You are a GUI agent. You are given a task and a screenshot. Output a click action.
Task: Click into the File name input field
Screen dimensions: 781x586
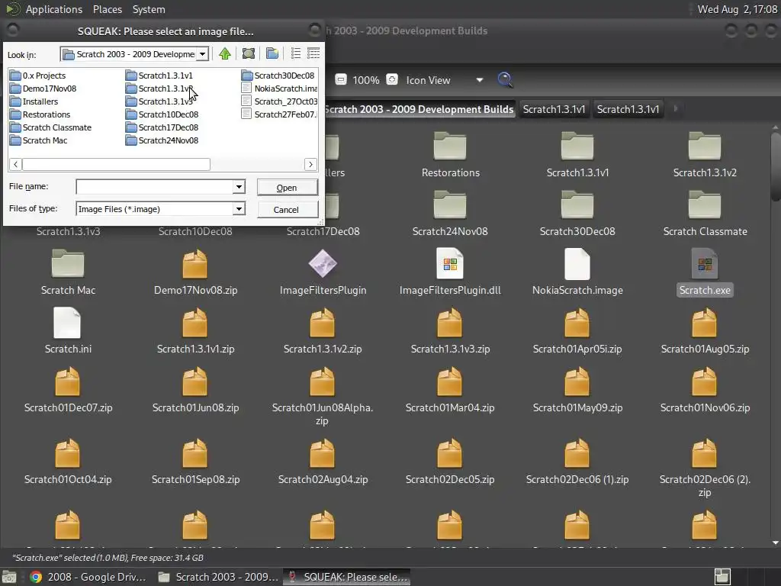point(154,186)
